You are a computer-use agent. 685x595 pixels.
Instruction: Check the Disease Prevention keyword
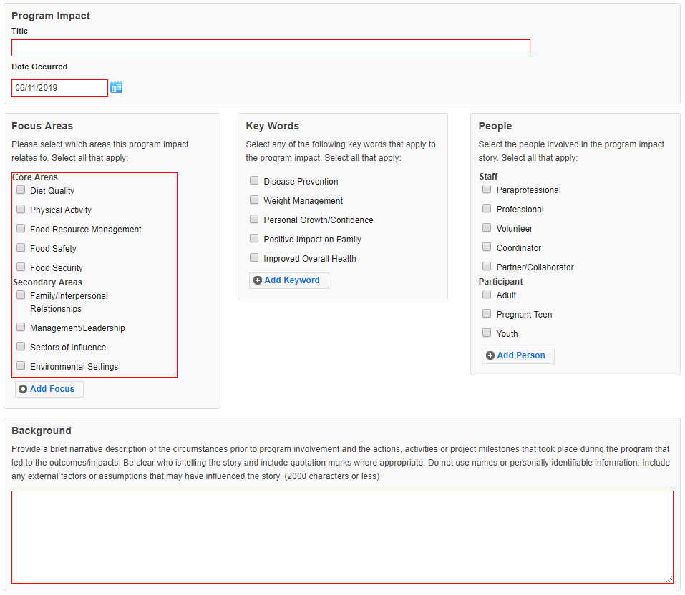click(254, 181)
